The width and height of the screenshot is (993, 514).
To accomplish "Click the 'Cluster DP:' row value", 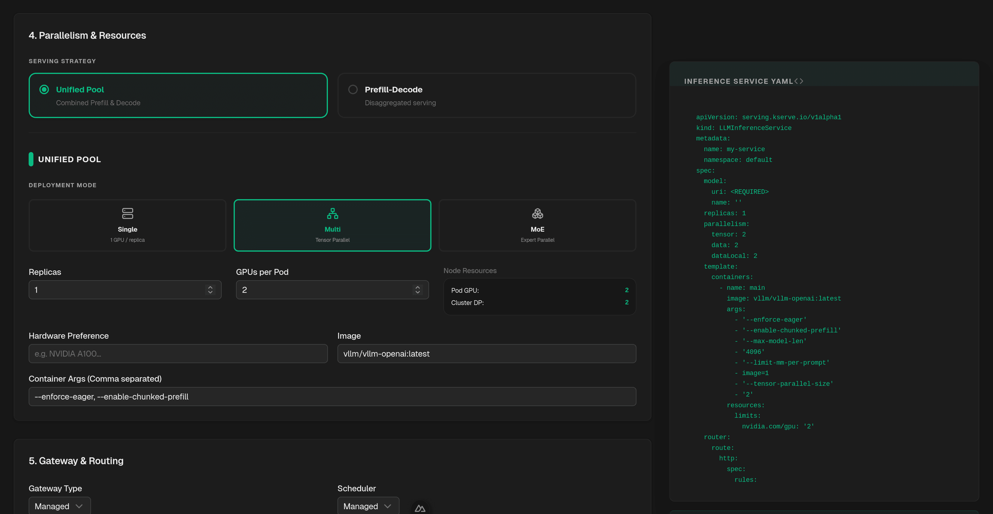I will (x=627, y=302).
